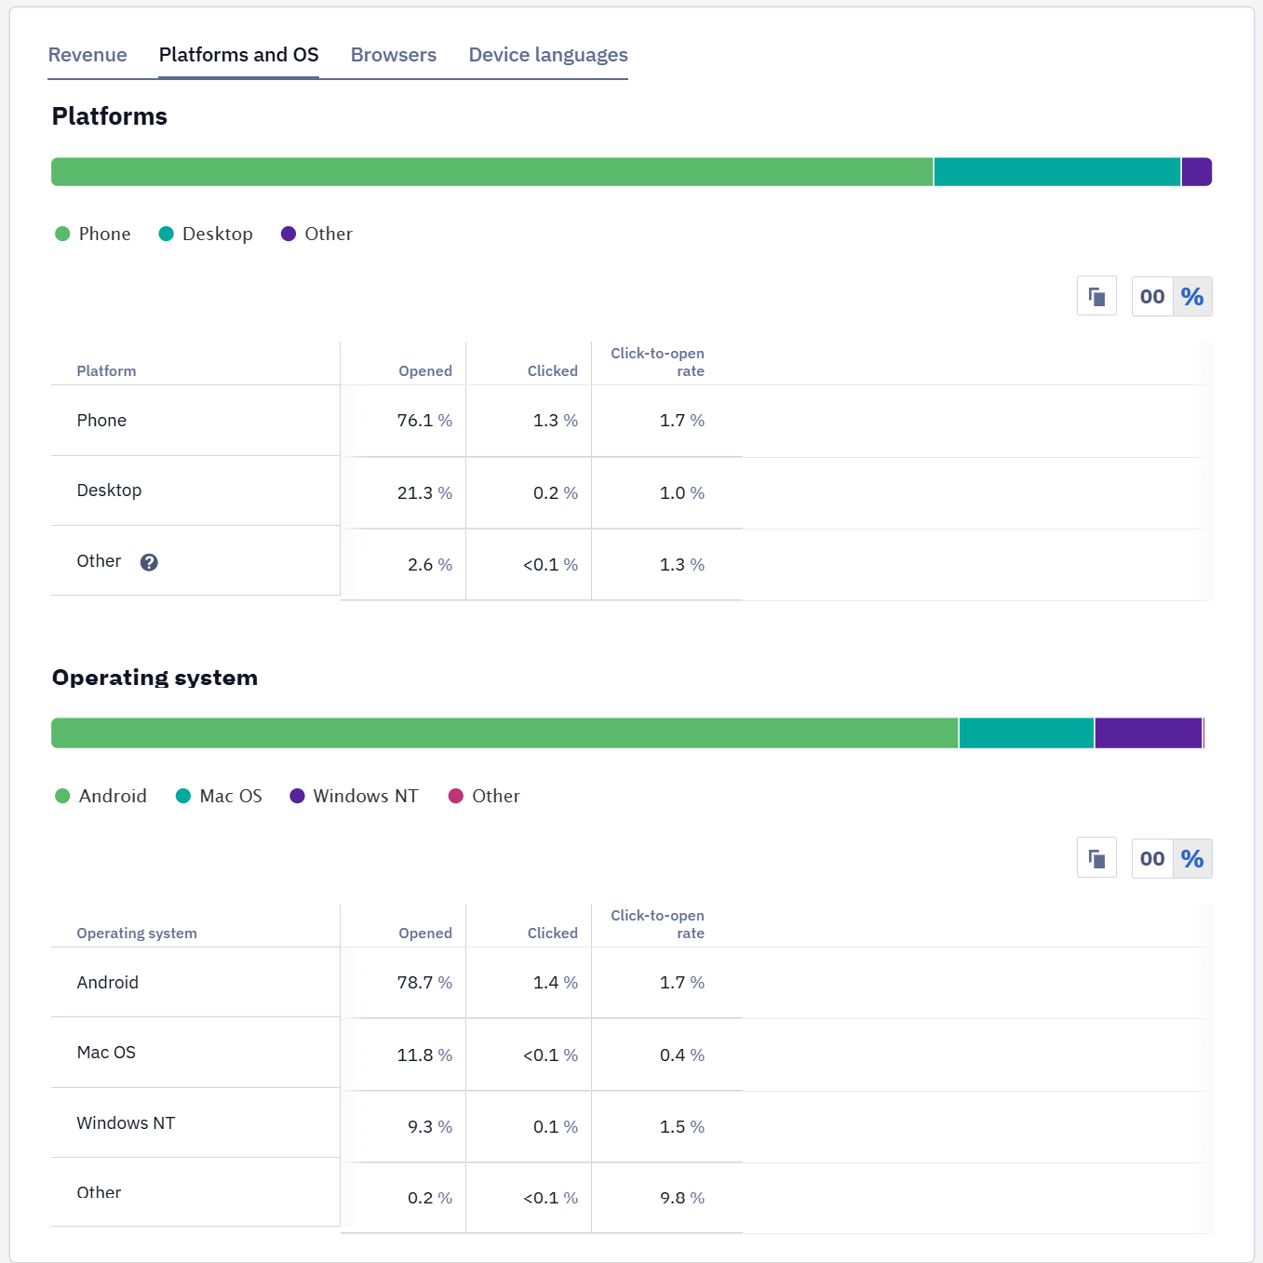Show absolute numbers for Operating system table
Screen dimensions: 1263x1263
point(1152,858)
